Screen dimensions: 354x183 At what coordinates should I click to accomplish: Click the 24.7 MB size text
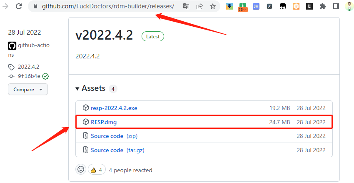tap(279, 122)
